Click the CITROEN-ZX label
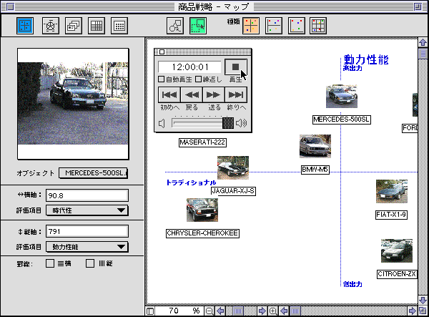The height and width of the screenshot is (317, 429). (x=397, y=274)
